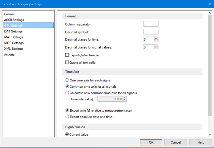Viewport: 214px width, 148px height.
Task: Click the Decimal symbol input field
Action: coord(151,32)
